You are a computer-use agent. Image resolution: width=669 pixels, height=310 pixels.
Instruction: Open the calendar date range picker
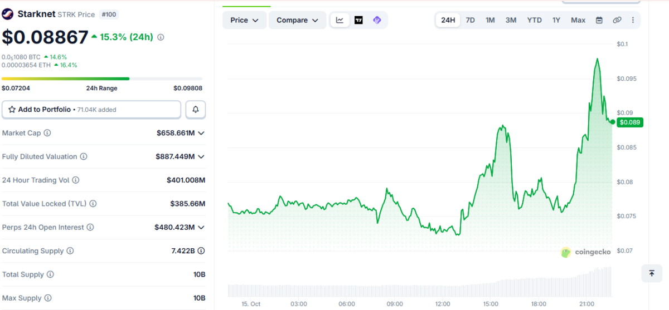(x=599, y=20)
